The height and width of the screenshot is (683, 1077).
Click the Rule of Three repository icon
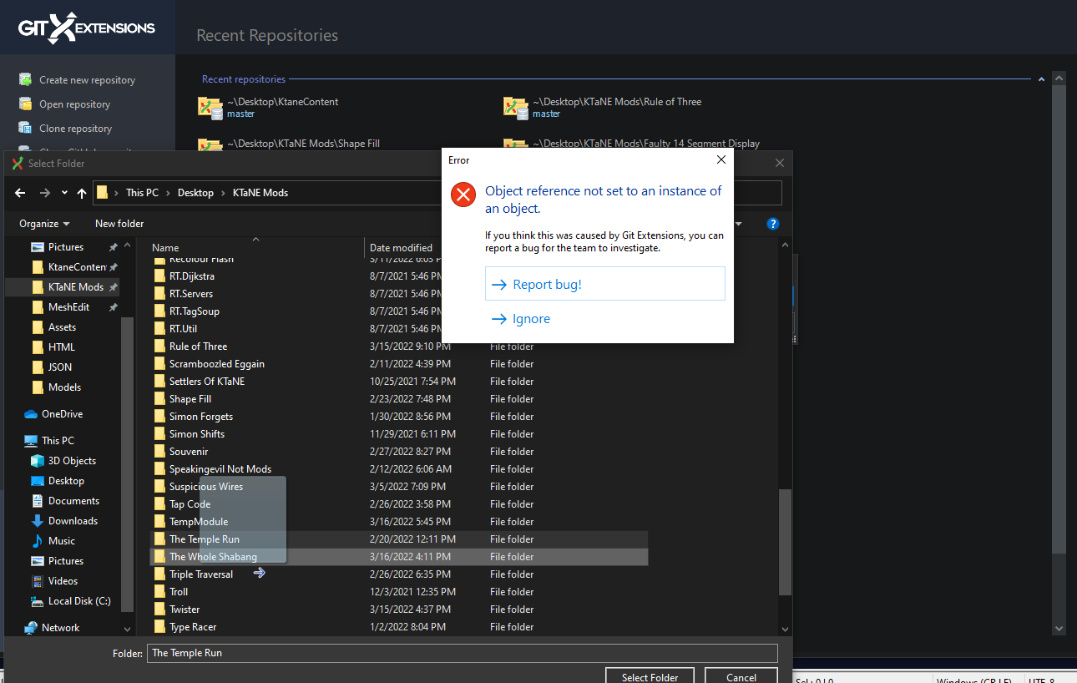point(514,107)
